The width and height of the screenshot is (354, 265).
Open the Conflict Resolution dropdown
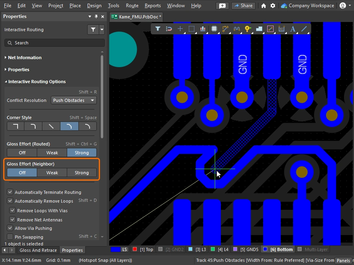coord(74,100)
